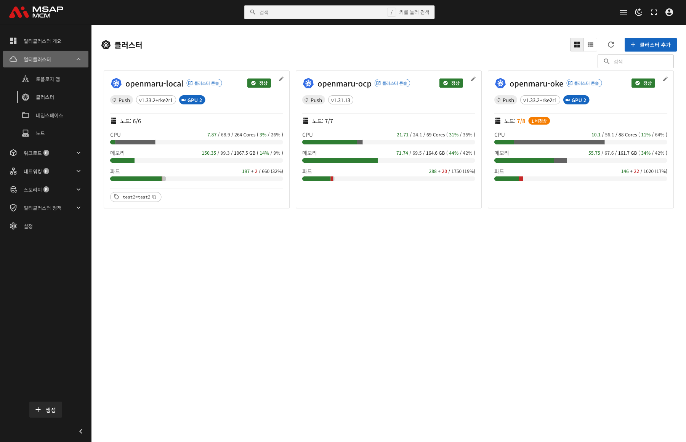Open 설정 settings menu item
686x442 pixels.
click(46, 226)
